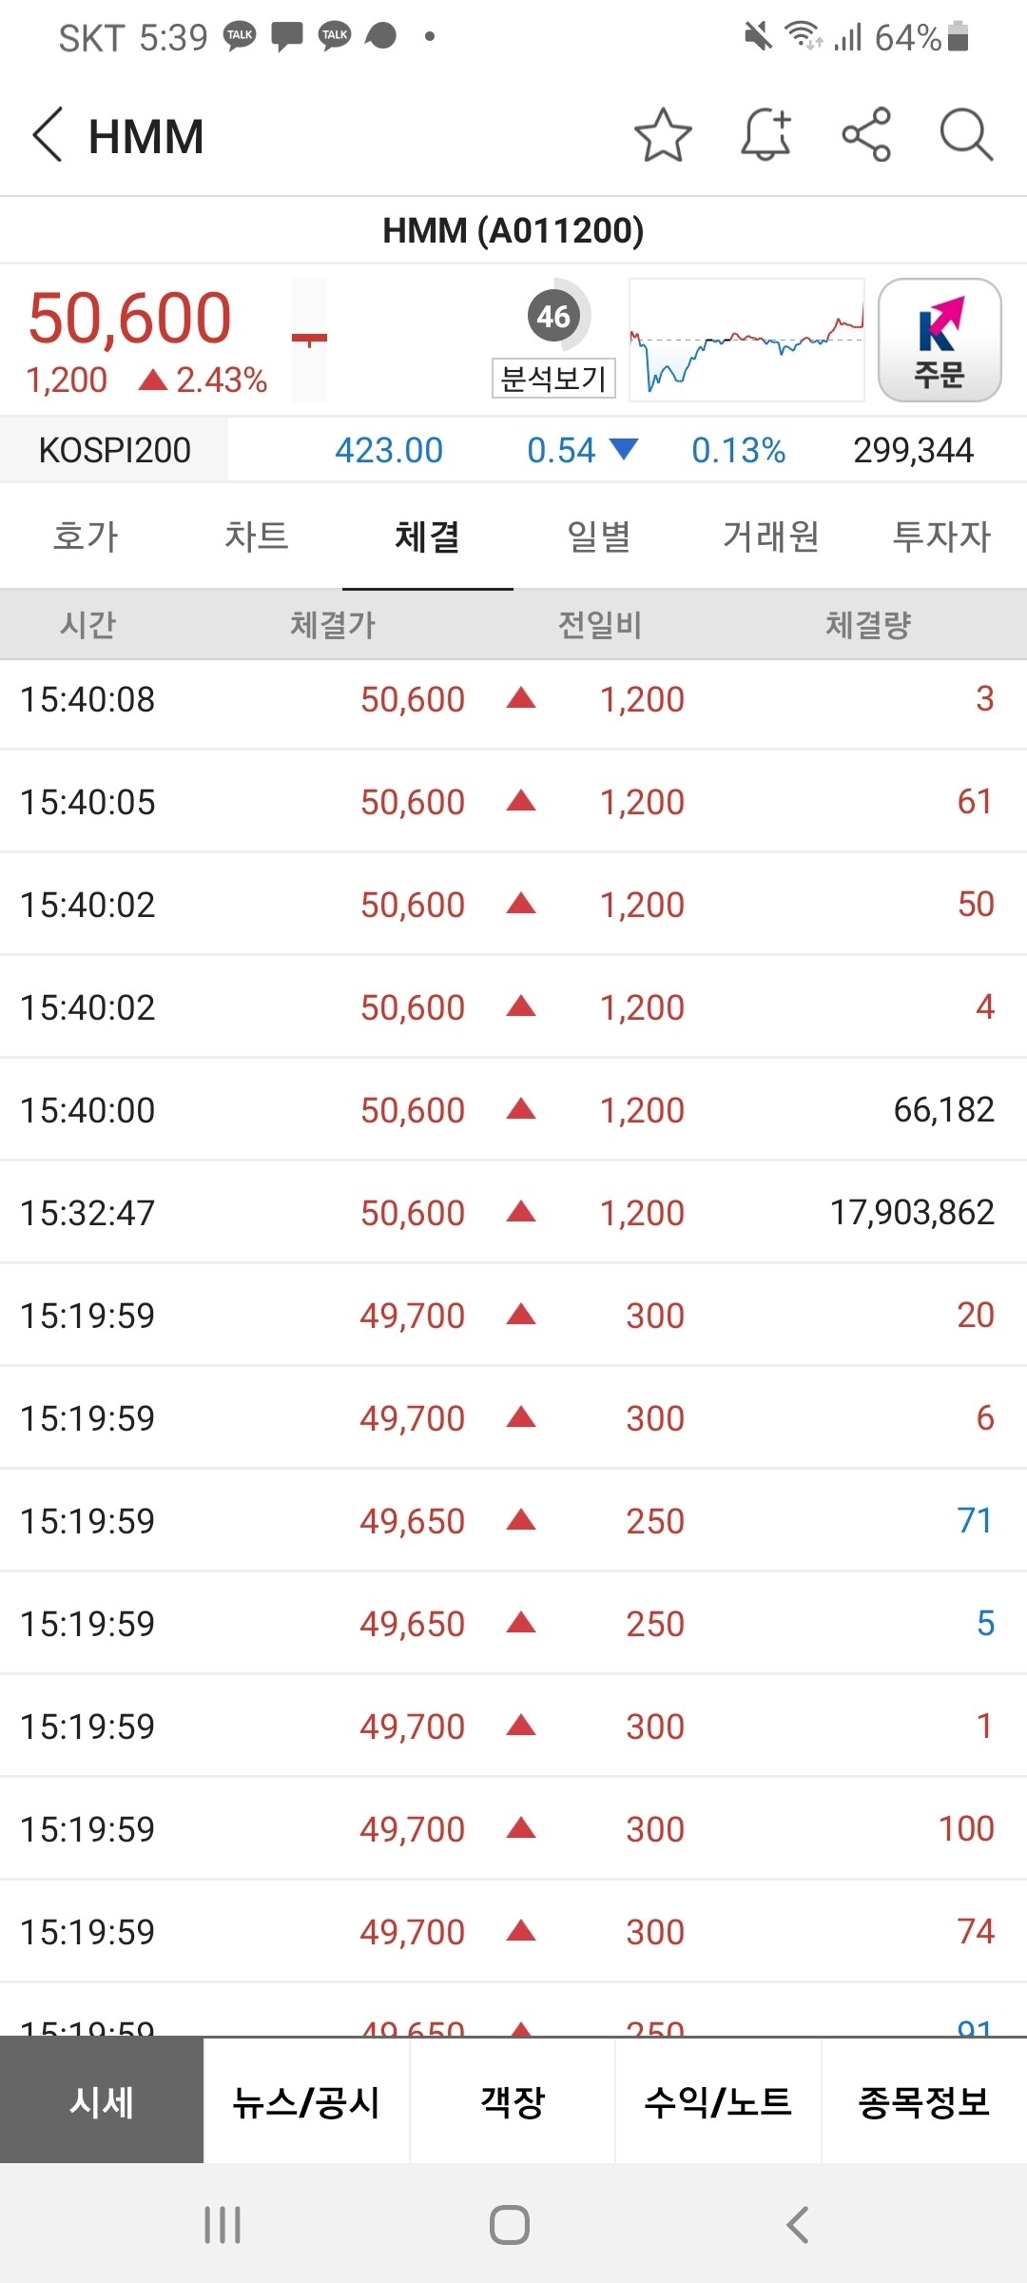The height and width of the screenshot is (2283, 1027).
Task: Switch to the 차트 tab
Action: [x=257, y=537]
